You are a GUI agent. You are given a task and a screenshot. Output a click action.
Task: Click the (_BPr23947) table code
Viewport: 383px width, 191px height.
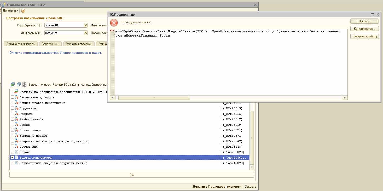click(233, 141)
